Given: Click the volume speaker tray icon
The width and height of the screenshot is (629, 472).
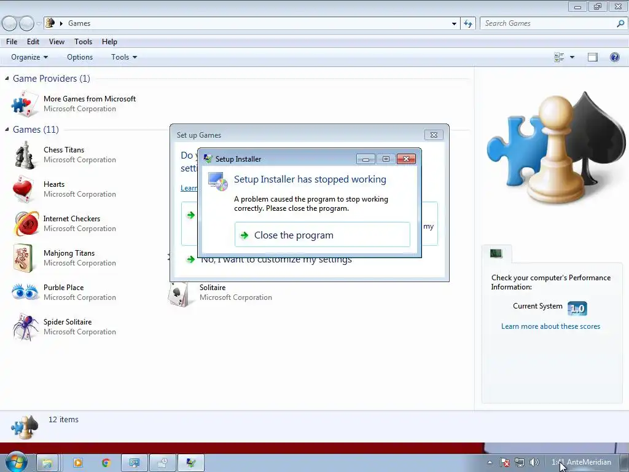Looking at the screenshot, I should (534, 462).
